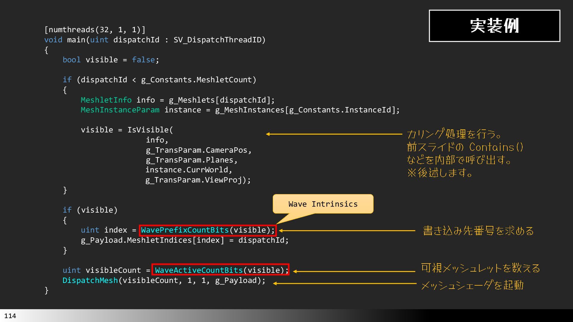Click the MeshInstanceParam instance line
Image resolution: width=573 pixels, height=322 pixels.
240,110
